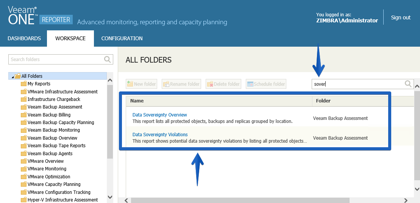The width and height of the screenshot is (420, 203).
Task: Click the Infrastructure Chargeback folder icon
Action: (x=23, y=99)
